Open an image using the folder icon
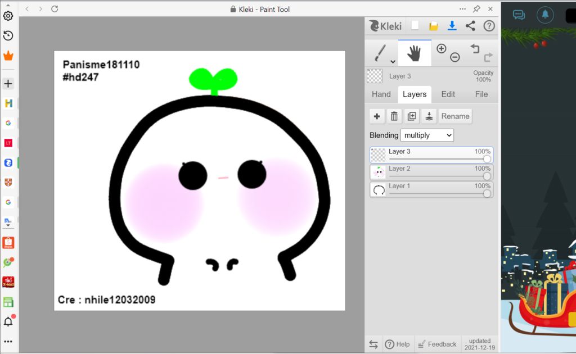Viewport: 576px width, 354px height. coord(434,26)
